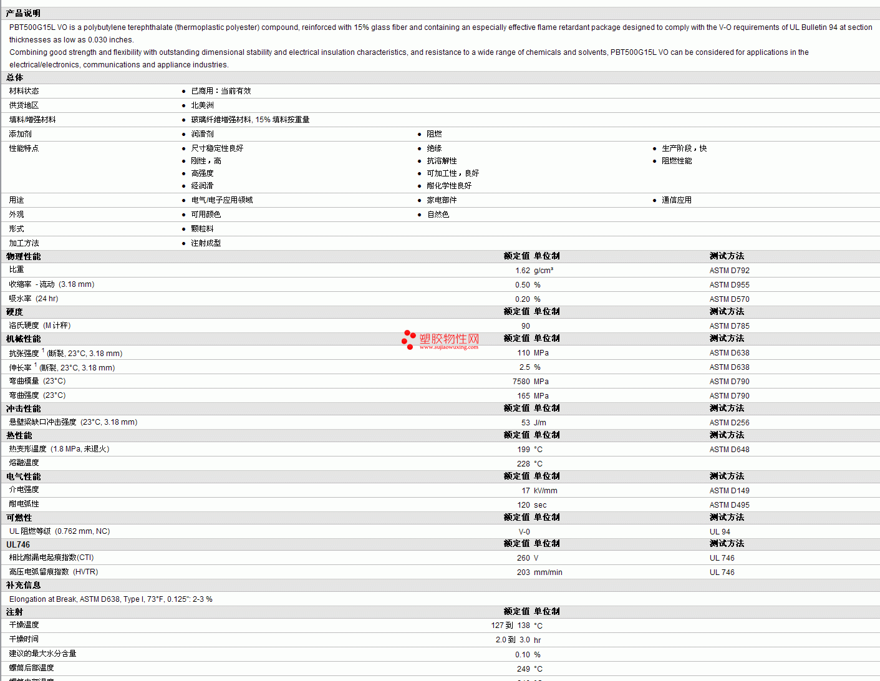Click the 冲击性能 section heading
This screenshot has height=681, width=880.
click(23, 408)
